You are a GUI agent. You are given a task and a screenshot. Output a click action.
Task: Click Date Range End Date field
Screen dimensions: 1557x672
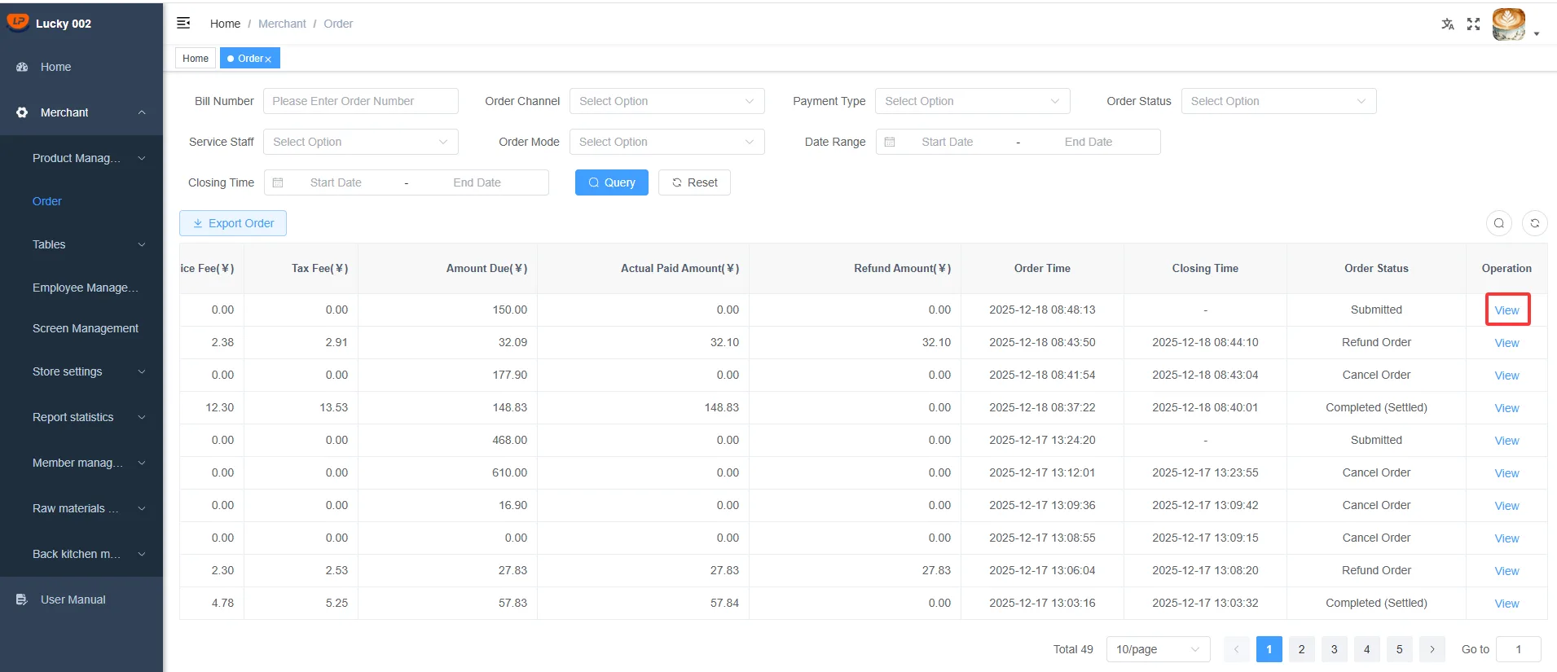1089,142
